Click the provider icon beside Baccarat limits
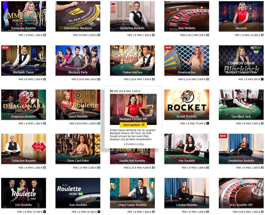Viewport: 265px width, 215px height. 262,35
